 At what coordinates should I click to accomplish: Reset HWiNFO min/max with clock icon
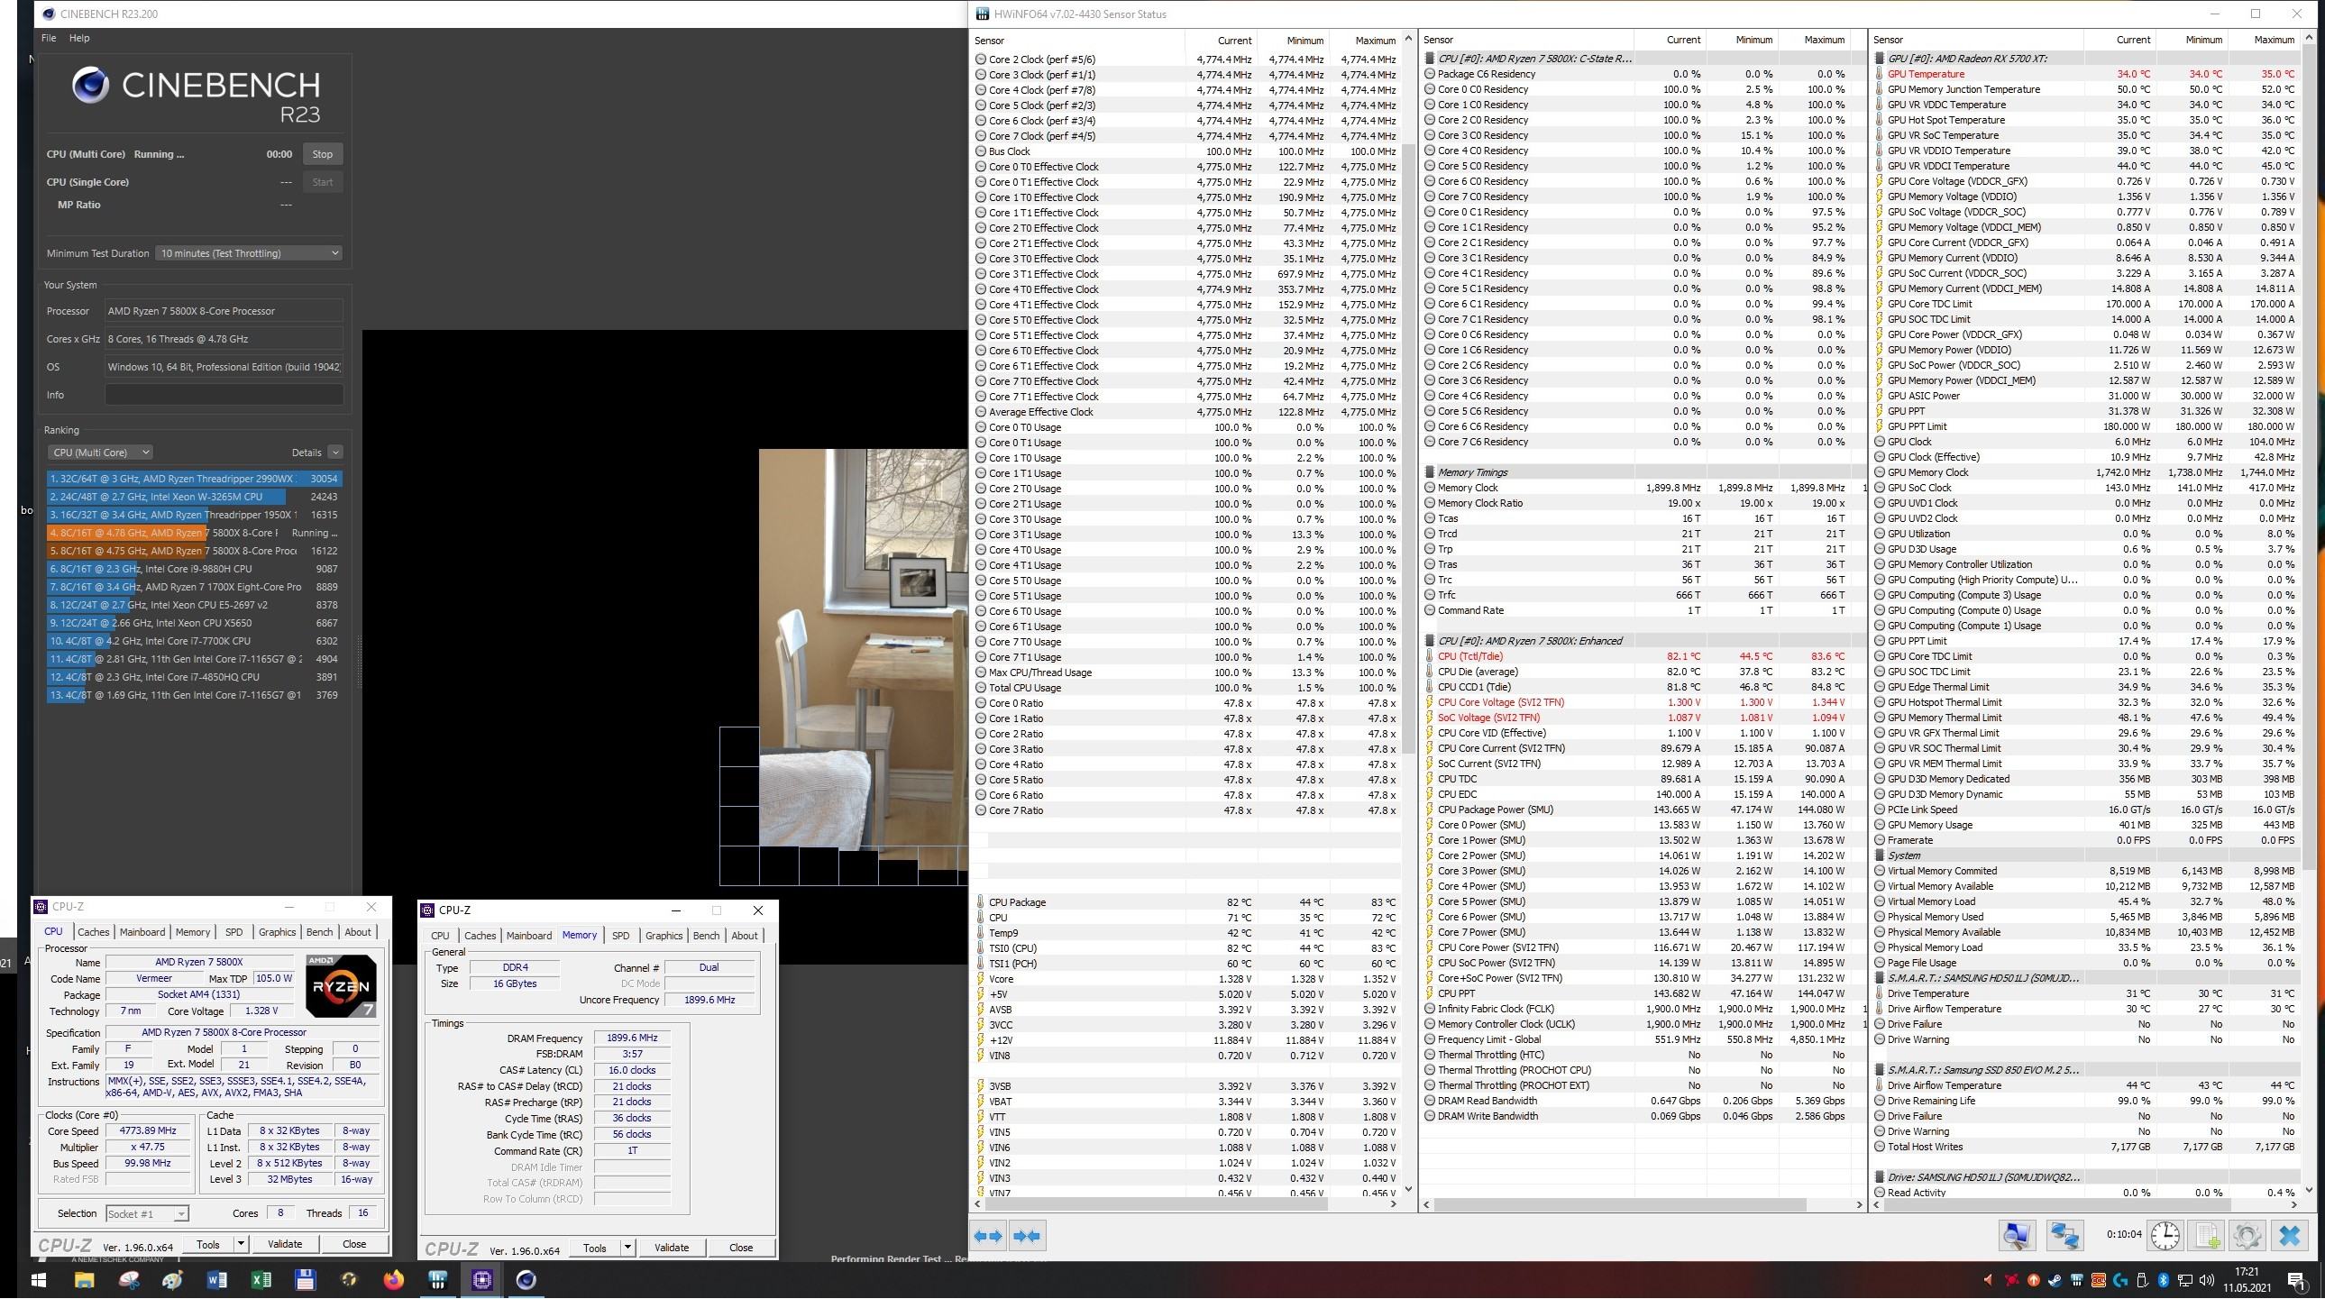2165,1236
